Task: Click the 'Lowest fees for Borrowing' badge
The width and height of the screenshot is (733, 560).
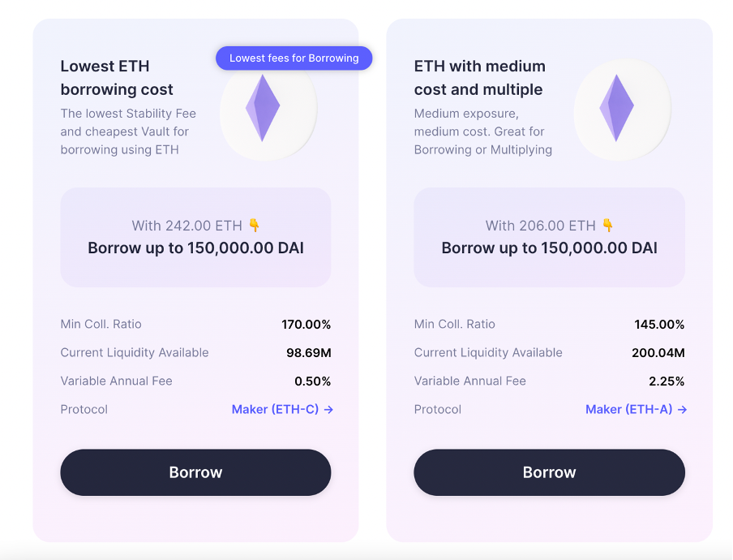Action: click(x=294, y=58)
